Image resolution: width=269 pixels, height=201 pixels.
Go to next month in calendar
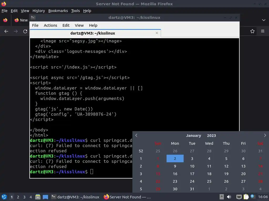pos(265,135)
